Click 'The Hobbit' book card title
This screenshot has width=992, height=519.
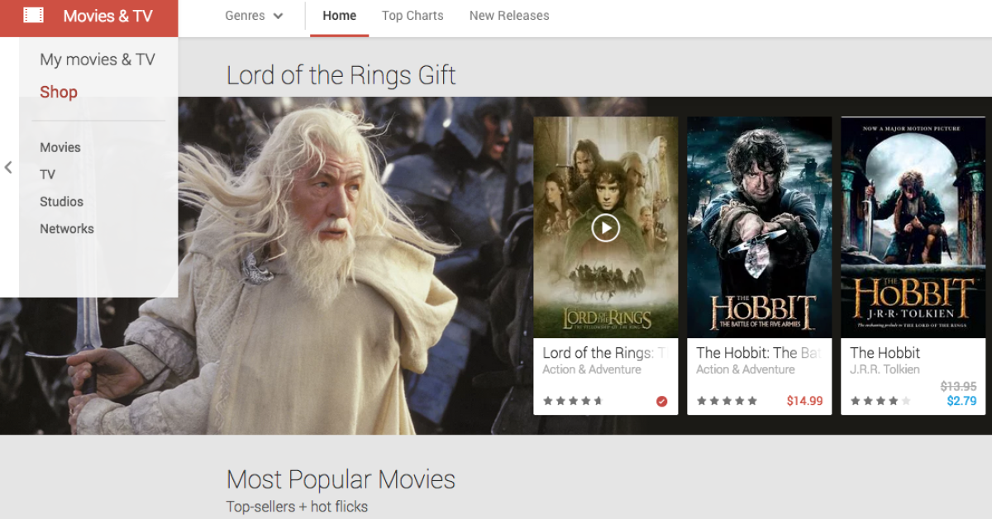point(885,353)
